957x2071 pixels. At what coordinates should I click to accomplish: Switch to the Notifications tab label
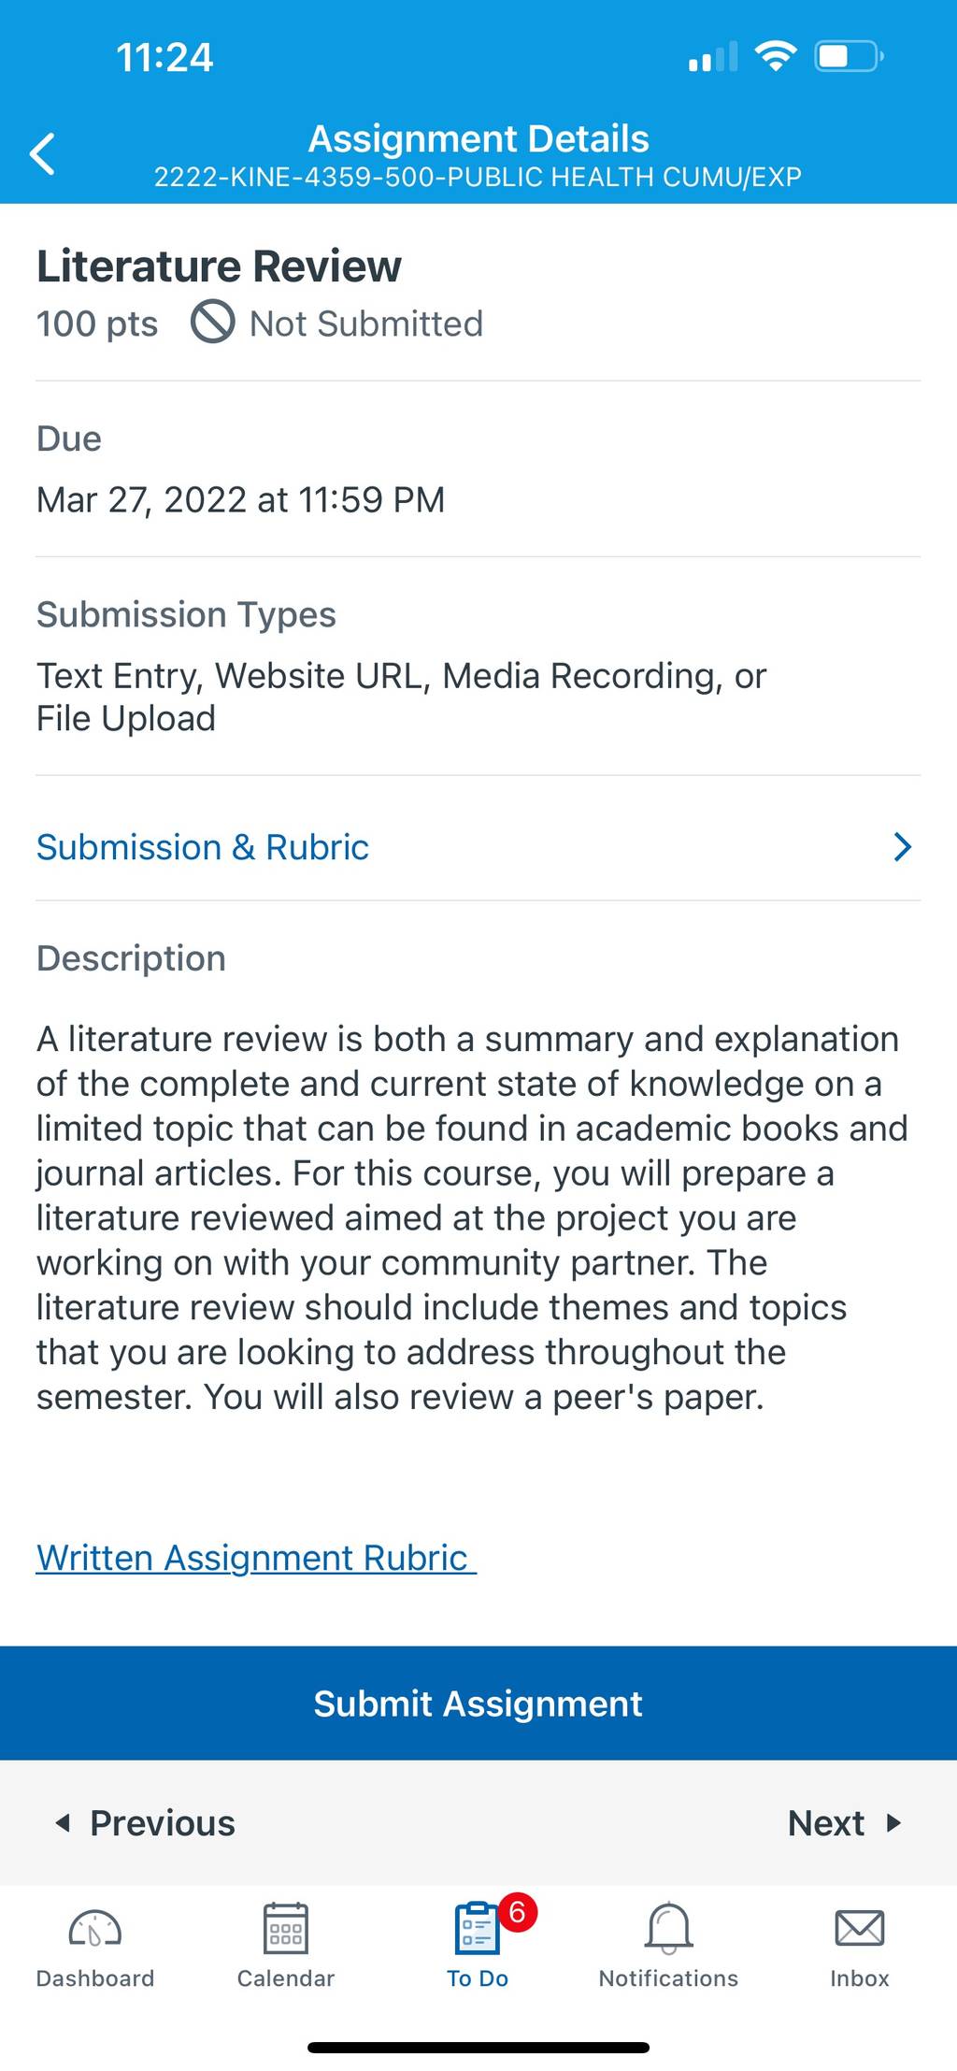[669, 1978]
